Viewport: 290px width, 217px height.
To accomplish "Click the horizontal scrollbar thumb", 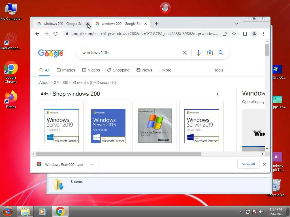I will (x=118, y=154).
